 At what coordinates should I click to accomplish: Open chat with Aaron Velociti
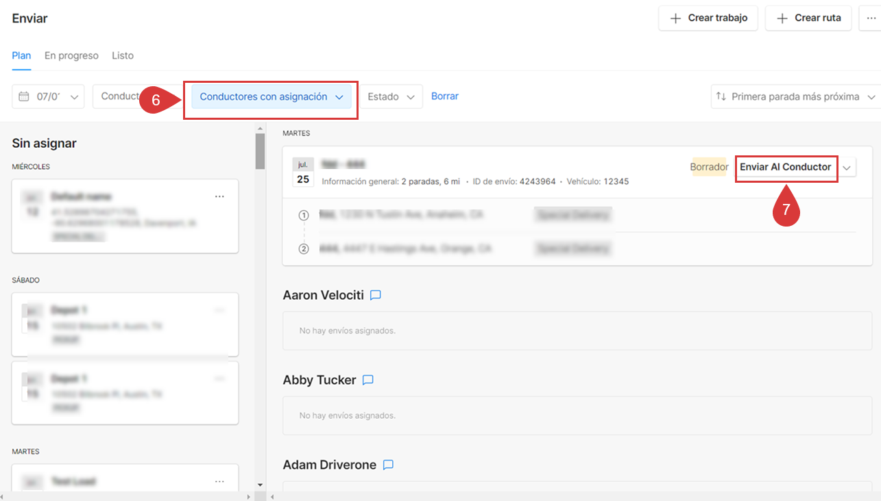[375, 295]
